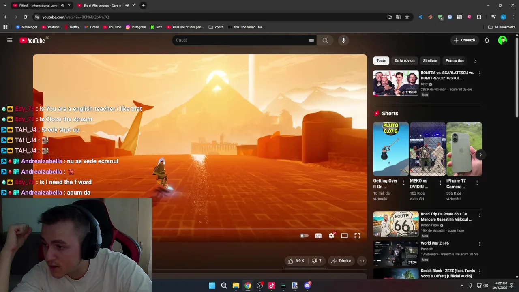This screenshot has height=292, width=519.
Task: Open the Chrome apps grid in bookmarks bar
Action: (x=5, y=27)
